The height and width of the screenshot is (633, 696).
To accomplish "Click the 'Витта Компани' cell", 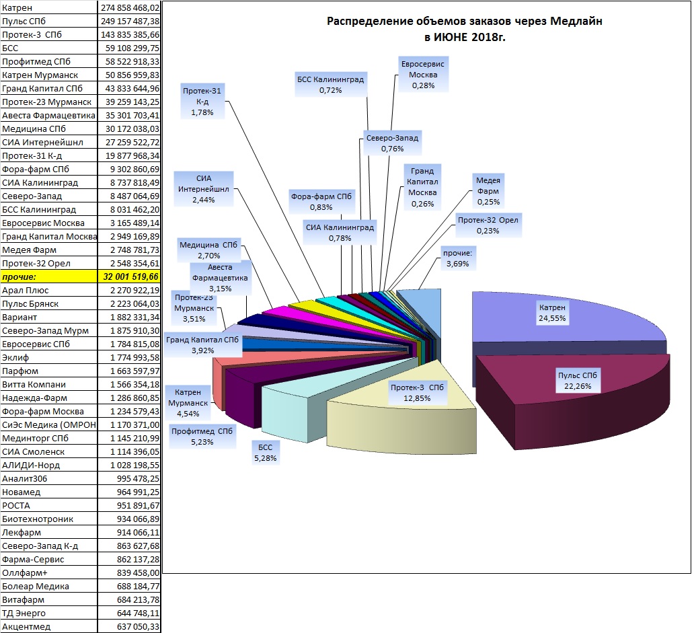I will 49,384.
